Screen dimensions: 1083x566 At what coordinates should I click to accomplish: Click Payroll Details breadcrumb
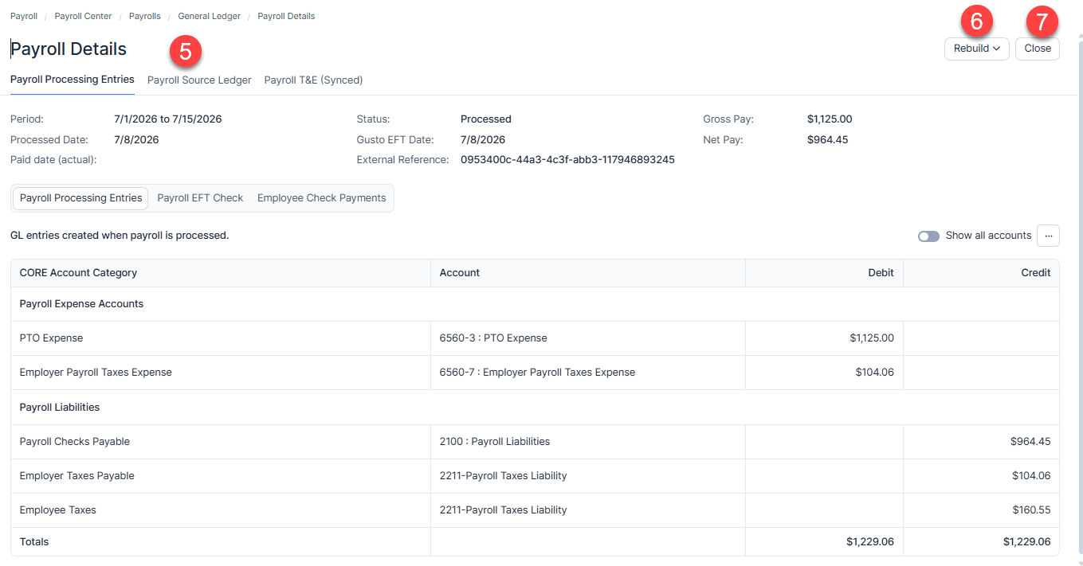286,16
